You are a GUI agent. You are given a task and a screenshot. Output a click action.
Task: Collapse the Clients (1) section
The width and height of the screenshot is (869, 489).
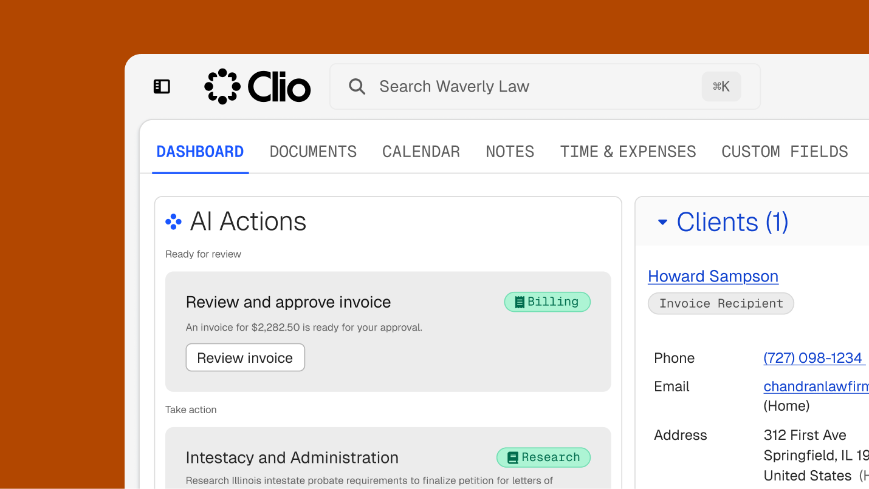pyautogui.click(x=662, y=223)
